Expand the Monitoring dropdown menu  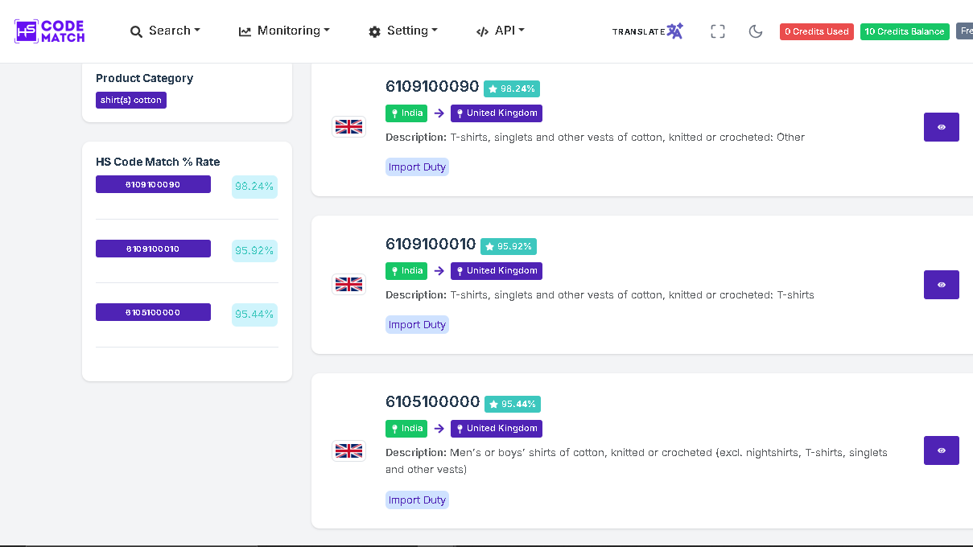coord(284,31)
